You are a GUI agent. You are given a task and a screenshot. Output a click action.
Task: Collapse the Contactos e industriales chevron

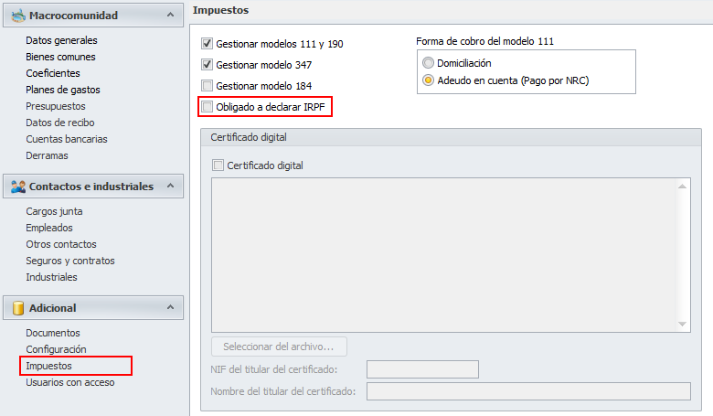171,186
